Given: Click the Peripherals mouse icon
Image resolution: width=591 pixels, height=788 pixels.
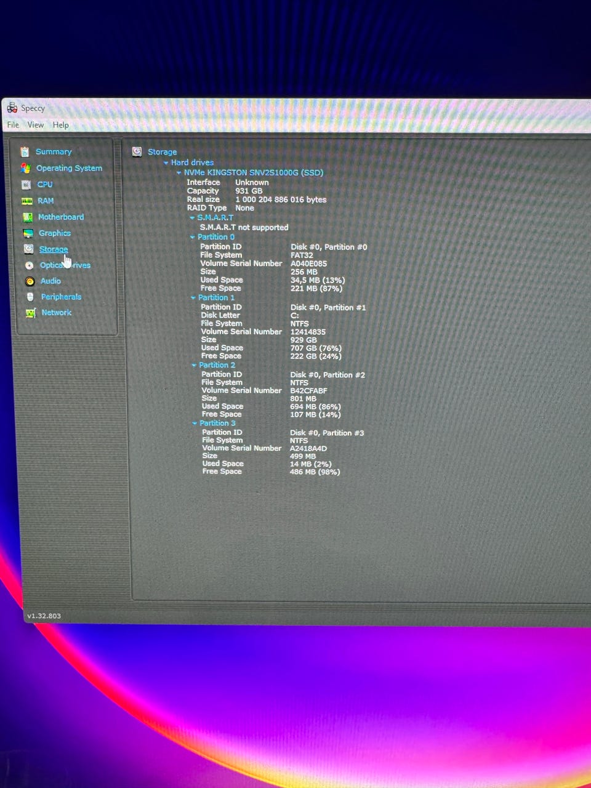Looking at the screenshot, I should tap(30, 297).
